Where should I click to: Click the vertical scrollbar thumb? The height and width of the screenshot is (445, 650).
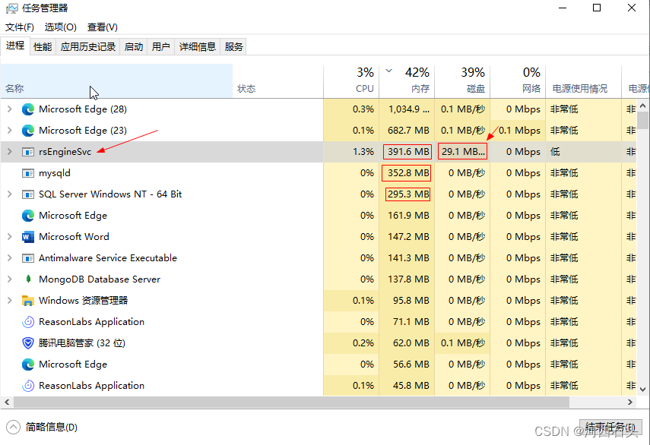(642, 121)
